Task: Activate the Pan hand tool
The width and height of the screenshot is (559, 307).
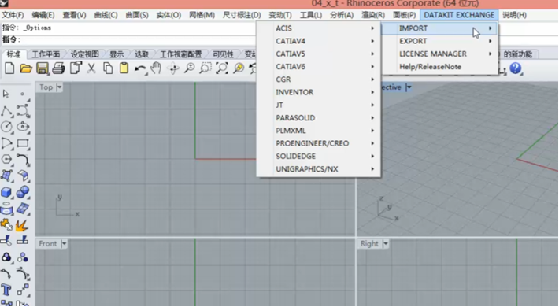Action: [156, 68]
